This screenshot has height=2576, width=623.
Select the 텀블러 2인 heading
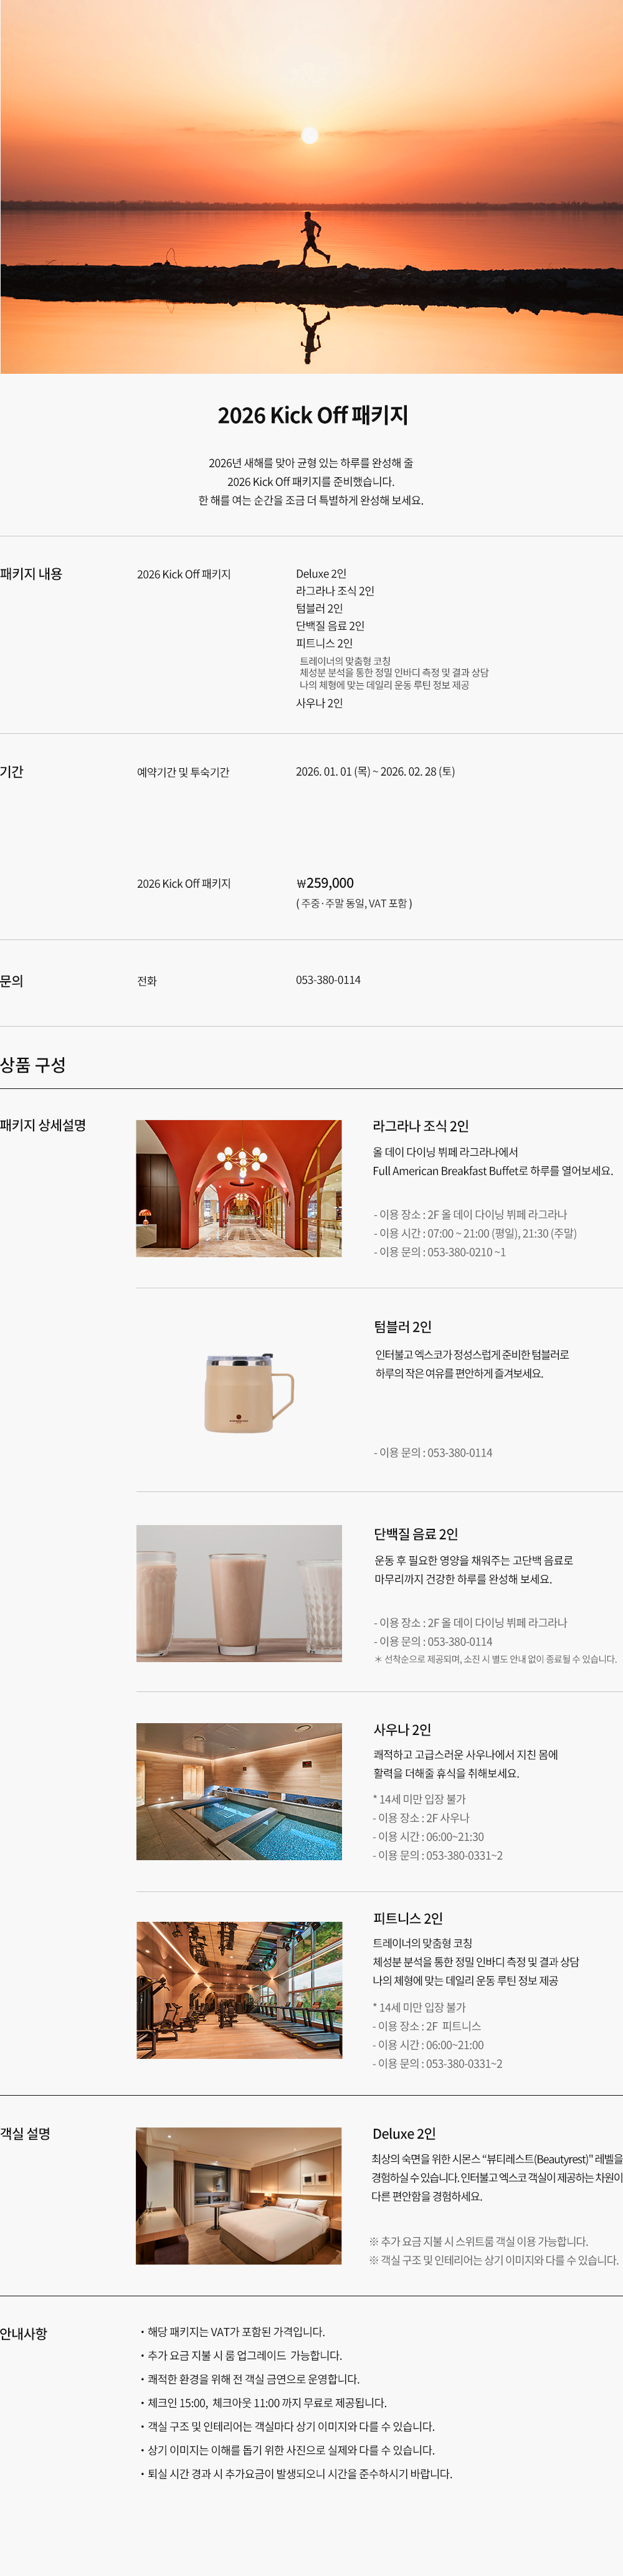click(x=403, y=1327)
